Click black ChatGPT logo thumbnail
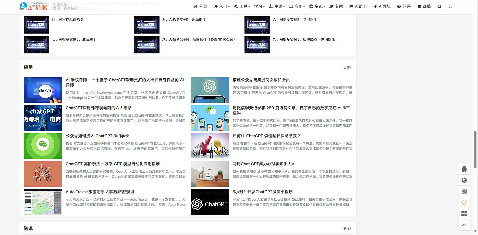This screenshot has height=235, width=478. pos(210,202)
